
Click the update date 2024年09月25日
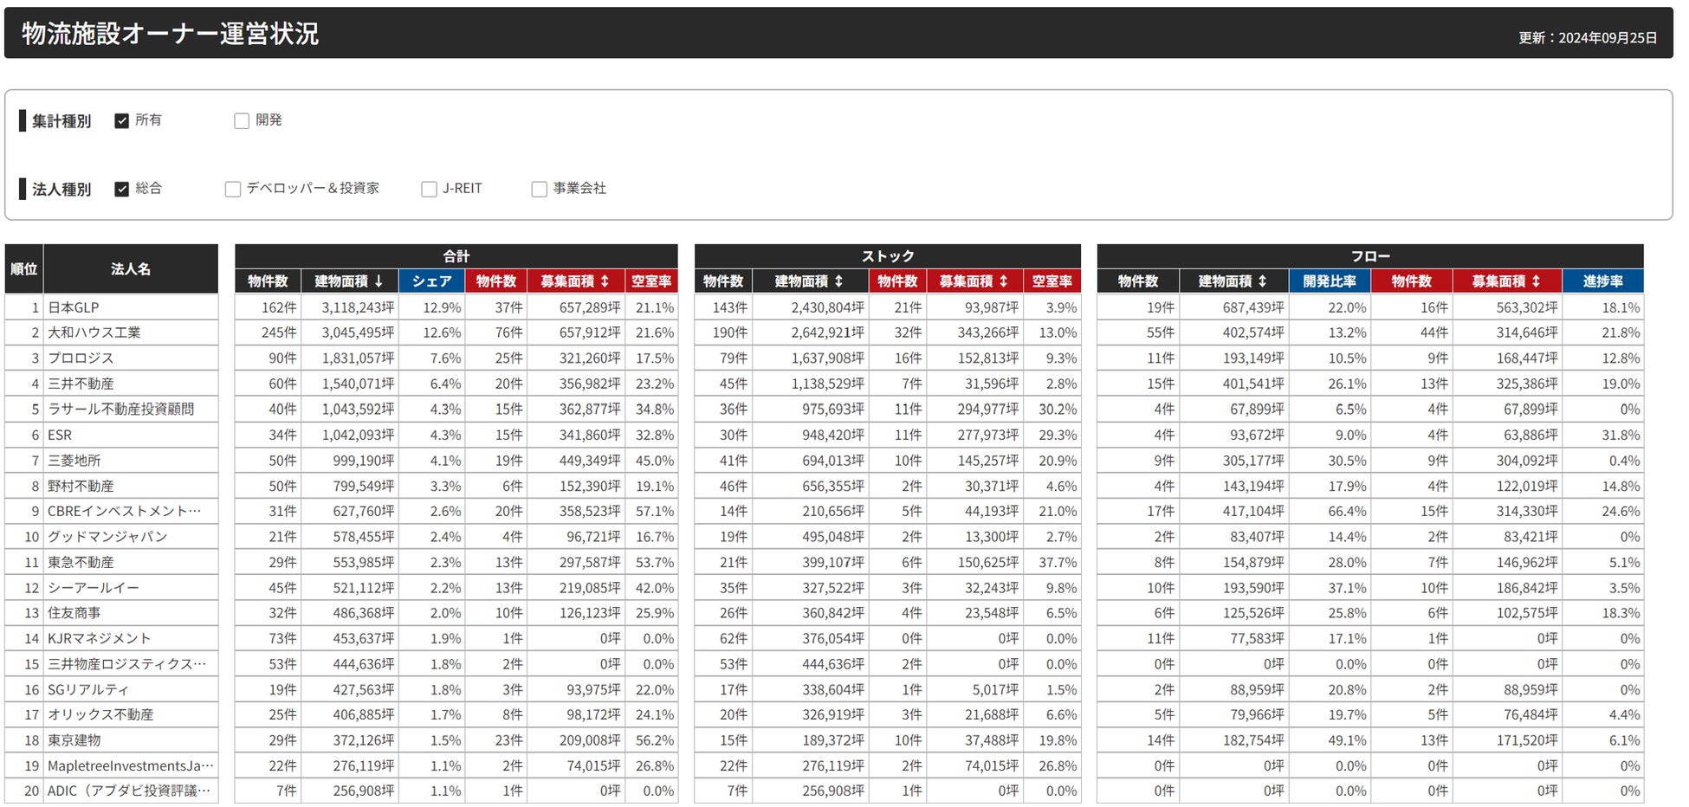(1608, 38)
